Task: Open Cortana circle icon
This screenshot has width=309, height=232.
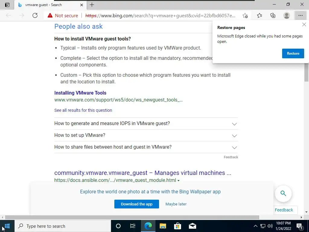Action: 118,226
